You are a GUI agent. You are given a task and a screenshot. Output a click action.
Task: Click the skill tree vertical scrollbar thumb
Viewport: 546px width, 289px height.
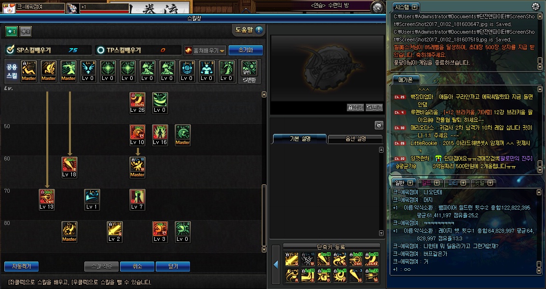point(264,215)
